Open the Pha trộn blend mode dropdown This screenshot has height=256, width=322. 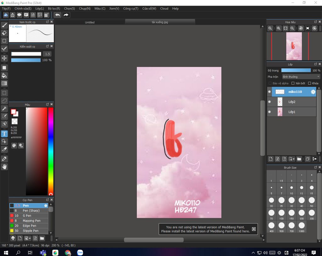tap(301, 77)
